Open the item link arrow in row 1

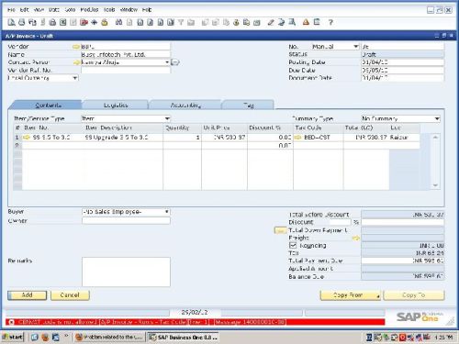click(27, 138)
